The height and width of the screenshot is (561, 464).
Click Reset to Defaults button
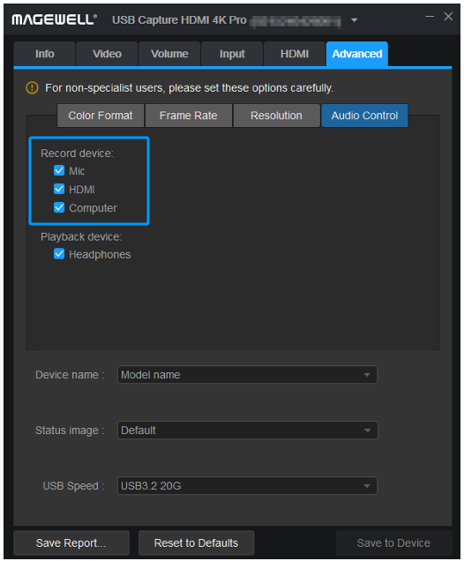tap(196, 542)
